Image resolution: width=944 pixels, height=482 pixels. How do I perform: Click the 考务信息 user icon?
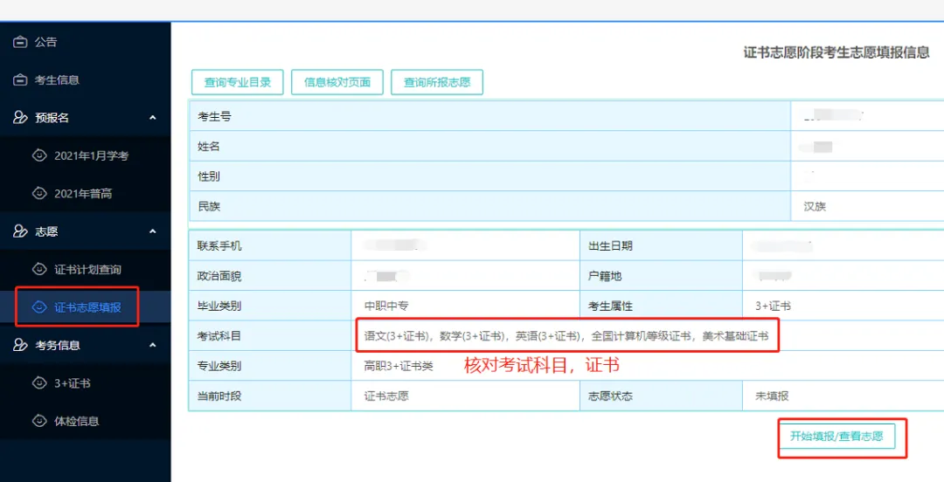click(20, 346)
